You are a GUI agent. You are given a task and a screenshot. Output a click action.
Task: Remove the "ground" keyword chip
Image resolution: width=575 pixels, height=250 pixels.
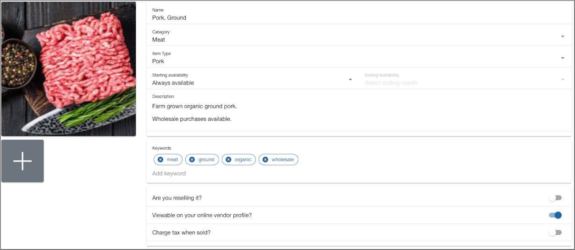192,159
